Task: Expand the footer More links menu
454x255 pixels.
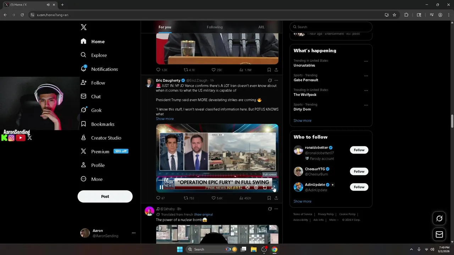Action: (x=334, y=220)
